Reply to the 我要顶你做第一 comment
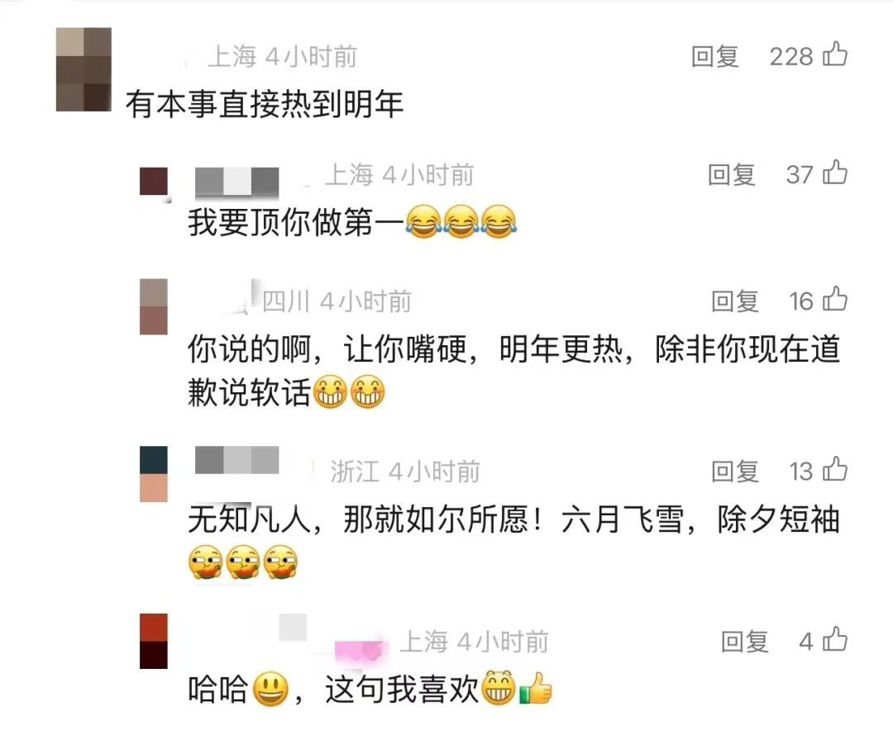 click(731, 174)
